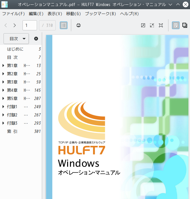Toggle dual-page view button
This screenshot has width=190, height=199.
[x=185, y=25]
